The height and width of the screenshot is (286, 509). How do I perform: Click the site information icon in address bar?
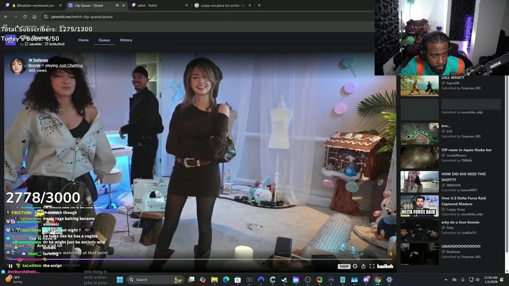(x=46, y=17)
